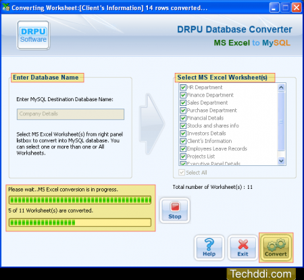Toggle the Purchase Department checkbox
Viewport: 304px width, 280px height.
[x=183, y=110]
